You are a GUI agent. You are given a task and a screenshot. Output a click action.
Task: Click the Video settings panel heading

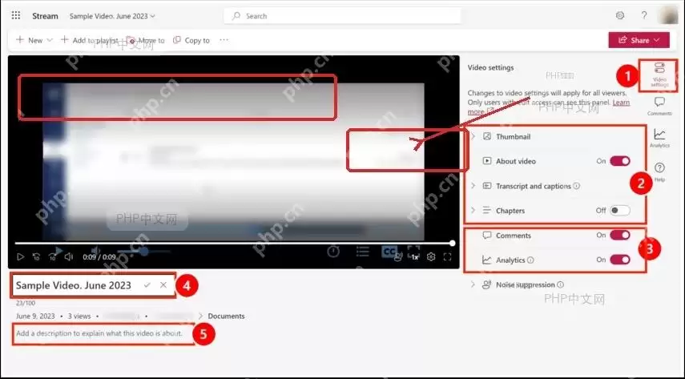click(x=490, y=67)
